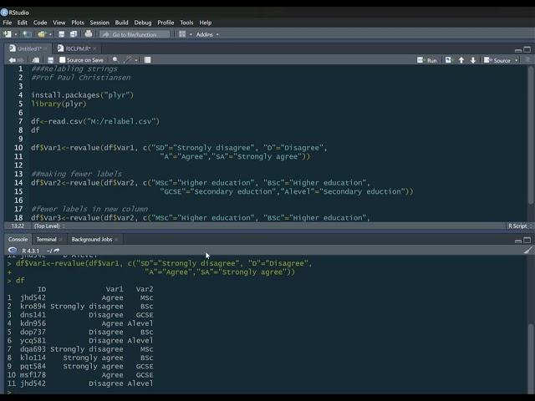This screenshot has width=535, height=401.
Task: Go forward to next source location arrow
Action: (x=20, y=60)
